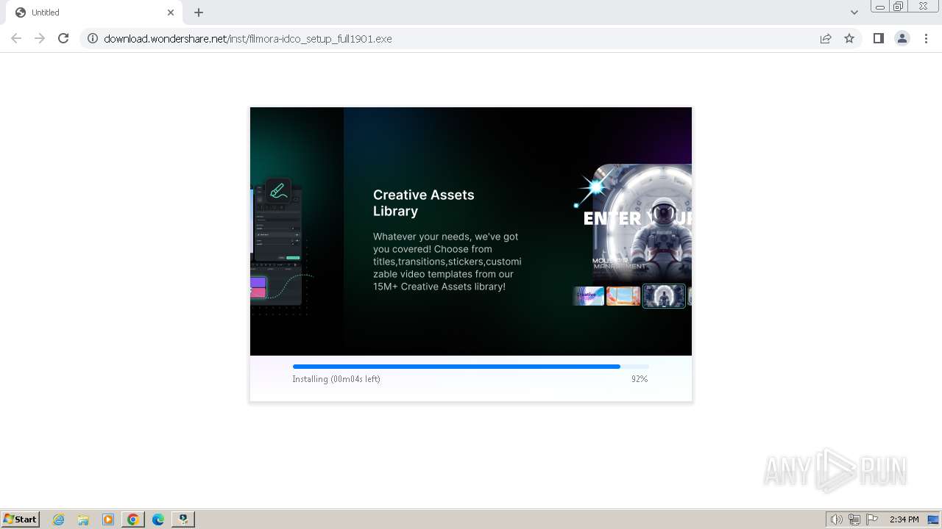Bookmark this tab with the star
Image resolution: width=942 pixels, height=529 pixels.
(x=849, y=38)
